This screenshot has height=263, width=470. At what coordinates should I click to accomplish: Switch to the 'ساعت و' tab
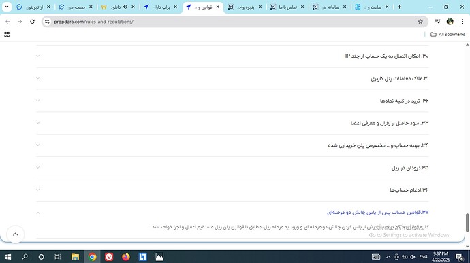pyautogui.click(x=372, y=7)
